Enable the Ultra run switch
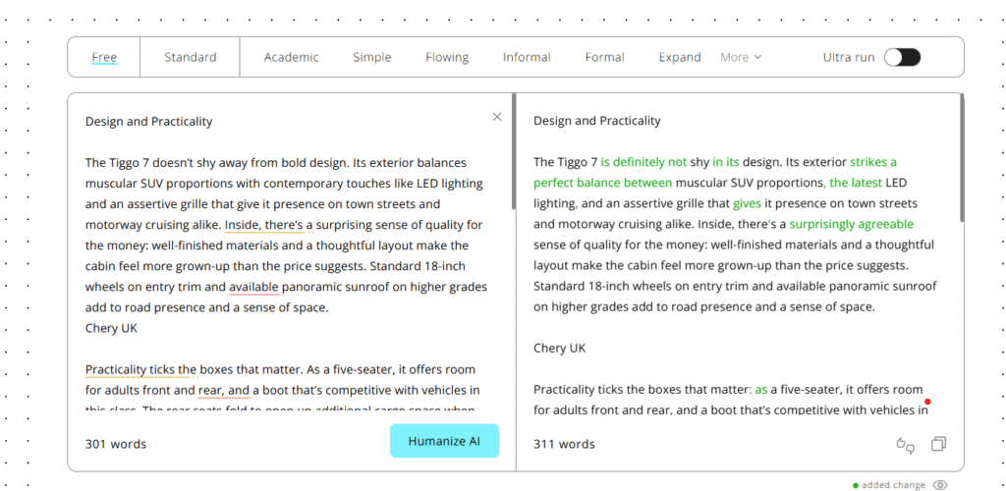This screenshot has width=1006, height=491. click(x=902, y=57)
